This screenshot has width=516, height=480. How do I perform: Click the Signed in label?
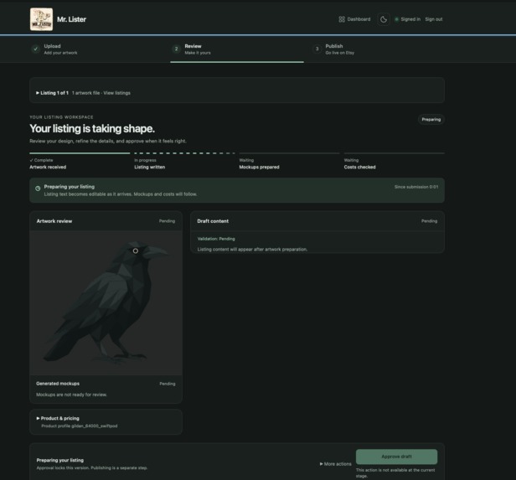click(410, 19)
